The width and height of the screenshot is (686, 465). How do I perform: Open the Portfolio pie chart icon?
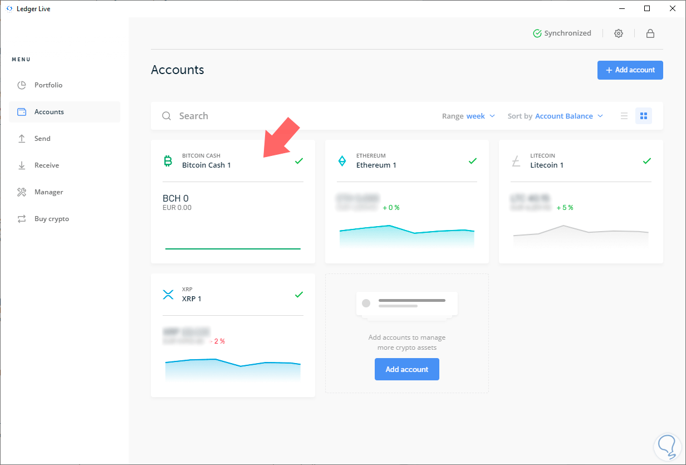click(x=22, y=85)
